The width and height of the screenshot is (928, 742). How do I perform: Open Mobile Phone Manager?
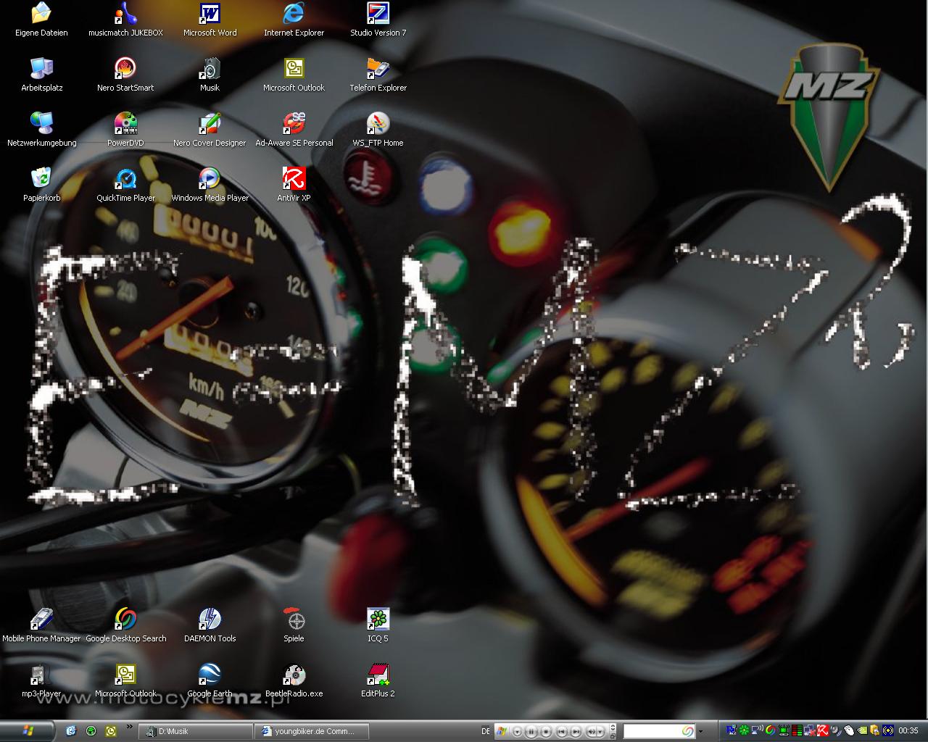[41, 625]
